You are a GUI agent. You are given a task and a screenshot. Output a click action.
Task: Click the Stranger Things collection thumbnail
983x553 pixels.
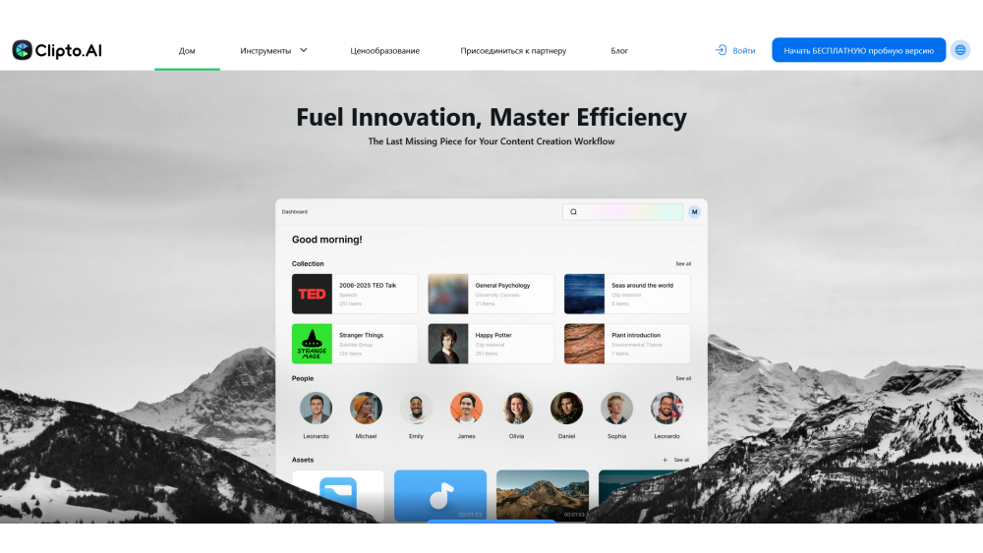pos(312,344)
